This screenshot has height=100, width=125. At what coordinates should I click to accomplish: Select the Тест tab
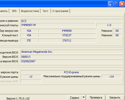pos(45,11)
